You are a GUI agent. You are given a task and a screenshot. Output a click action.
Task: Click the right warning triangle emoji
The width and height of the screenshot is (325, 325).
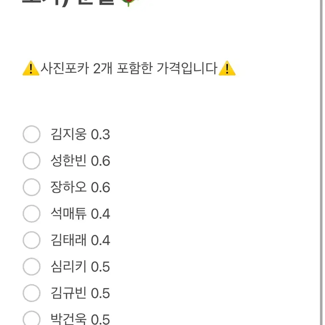point(227,68)
